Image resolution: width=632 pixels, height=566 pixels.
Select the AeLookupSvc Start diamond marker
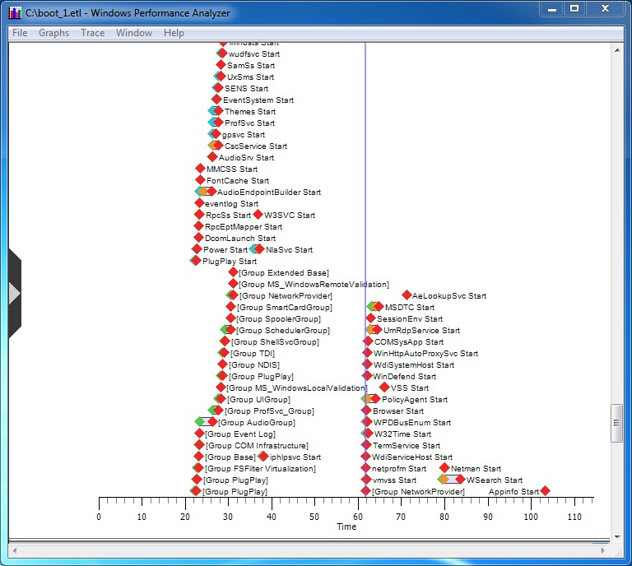pyautogui.click(x=407, y=295)
